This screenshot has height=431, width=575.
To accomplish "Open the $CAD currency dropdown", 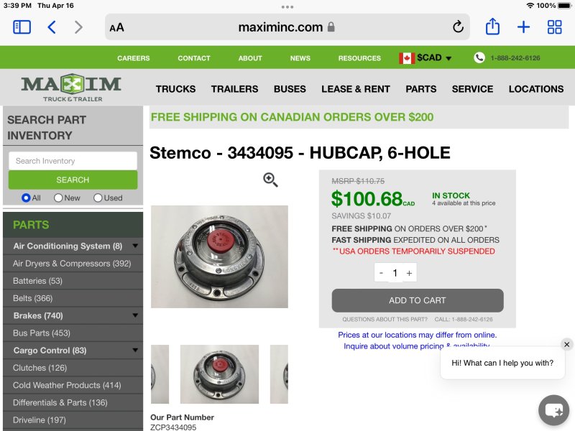I will click(425, 58).
